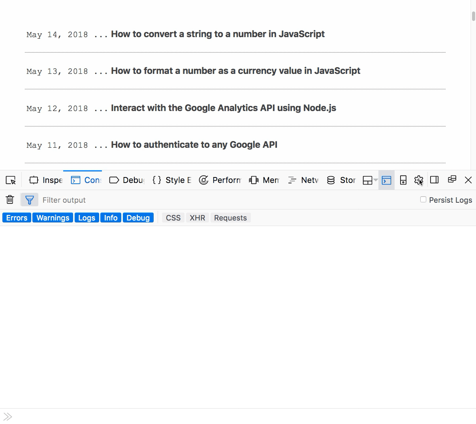Dock DevTools to the side of the window
The height and width of the screenshot is (424, 476).
click(434, 180)
